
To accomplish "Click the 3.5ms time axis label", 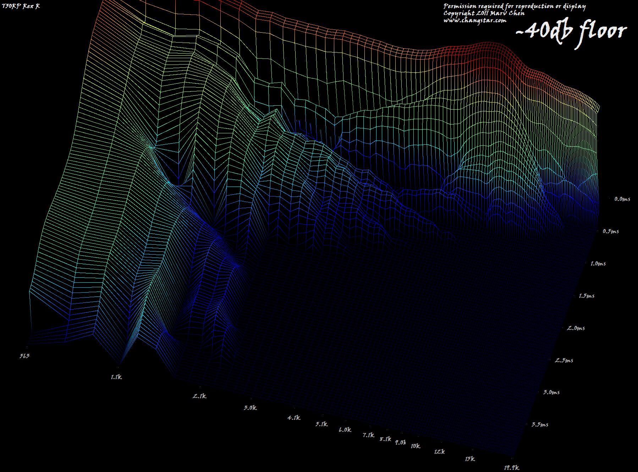I will [x=540, y=424].
